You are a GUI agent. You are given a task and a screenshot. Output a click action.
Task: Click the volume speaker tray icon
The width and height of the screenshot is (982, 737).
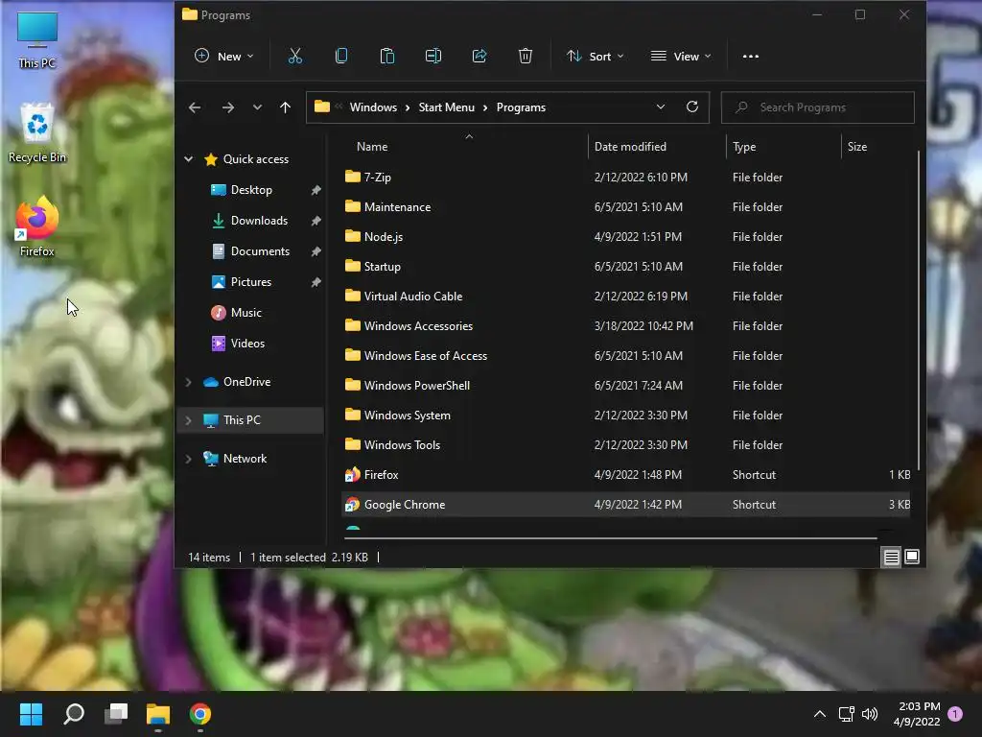point(869,714)
